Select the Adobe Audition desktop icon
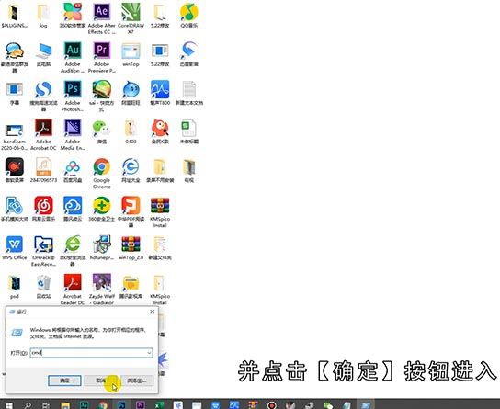500x409 pixels. (73, 57)
